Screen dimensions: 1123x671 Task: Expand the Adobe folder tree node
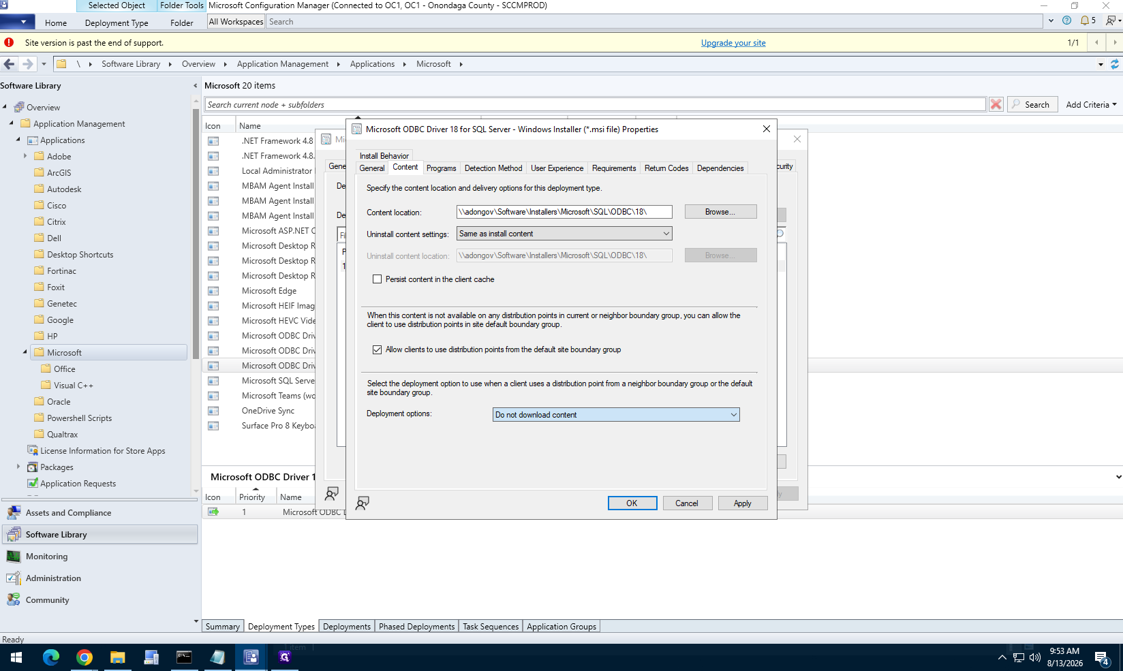[x=25, y=156]
